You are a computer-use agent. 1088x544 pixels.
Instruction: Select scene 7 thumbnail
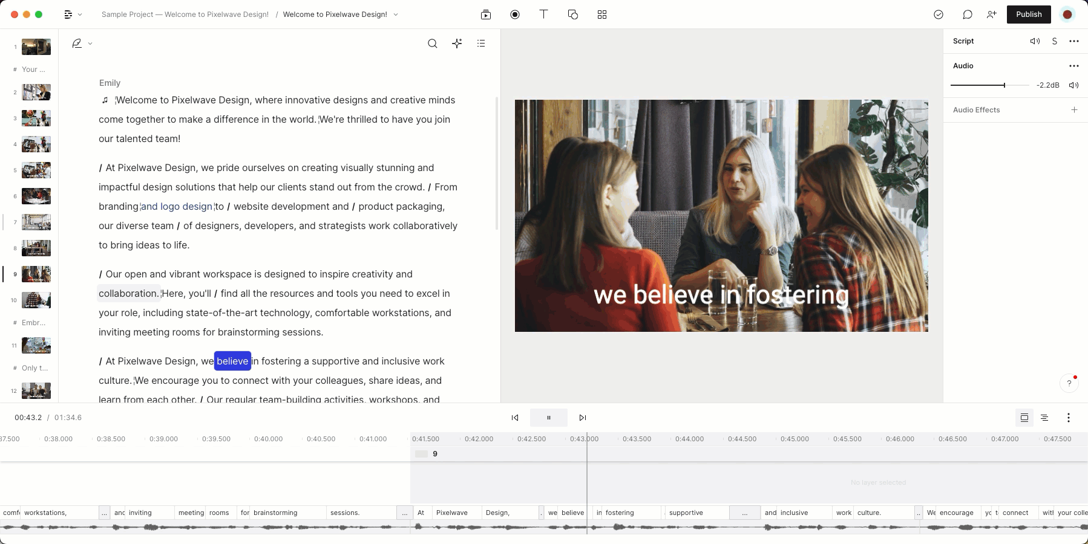coord(36,222)
